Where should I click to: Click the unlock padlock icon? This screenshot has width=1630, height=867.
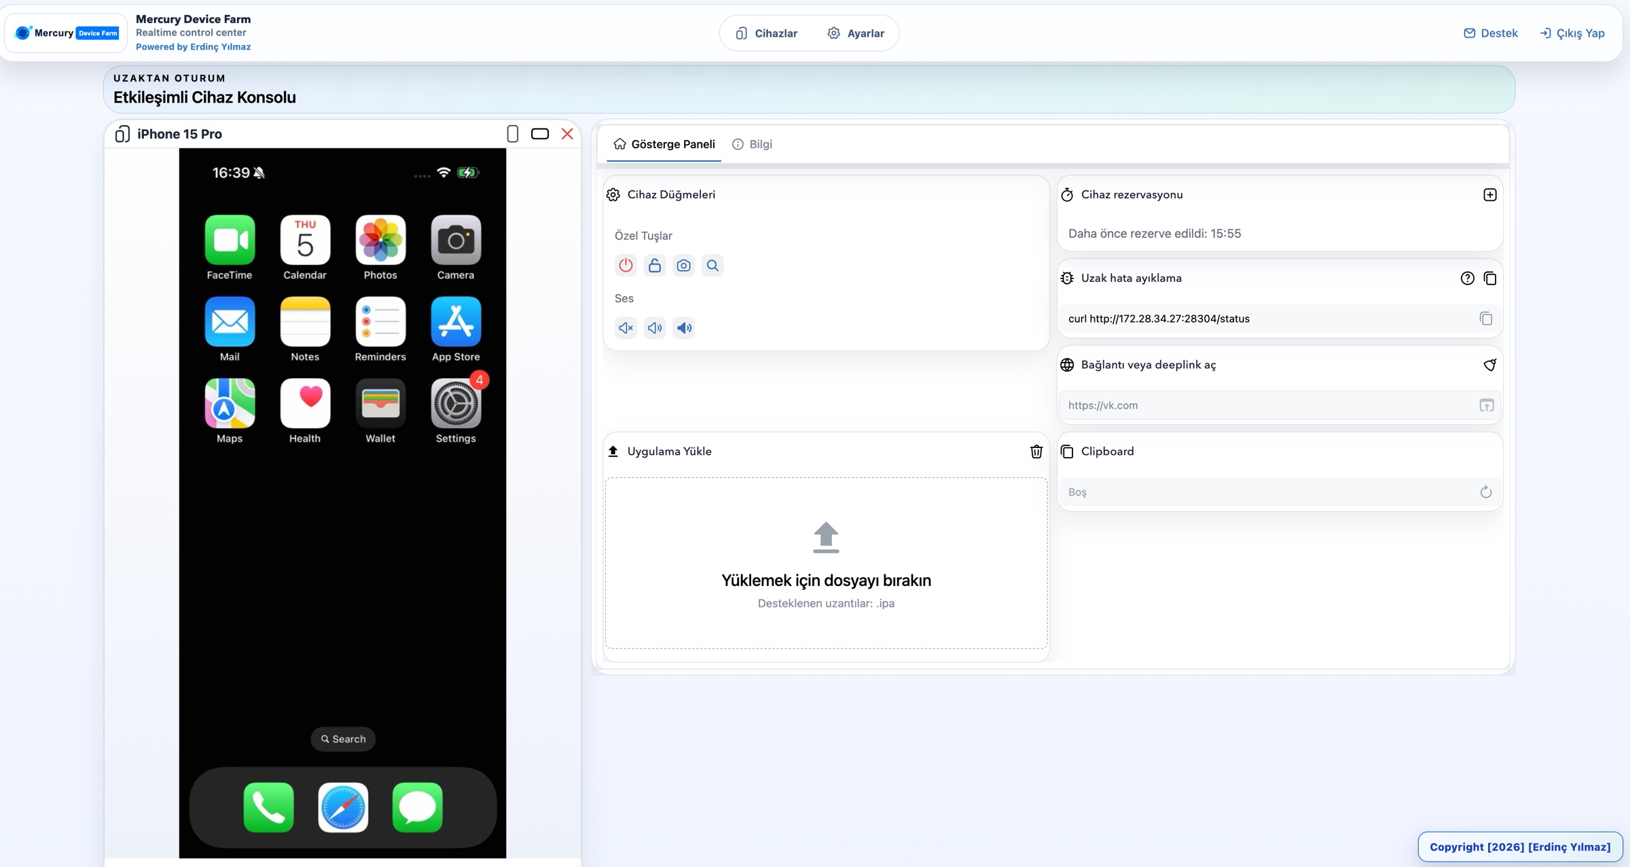(655, 265)
